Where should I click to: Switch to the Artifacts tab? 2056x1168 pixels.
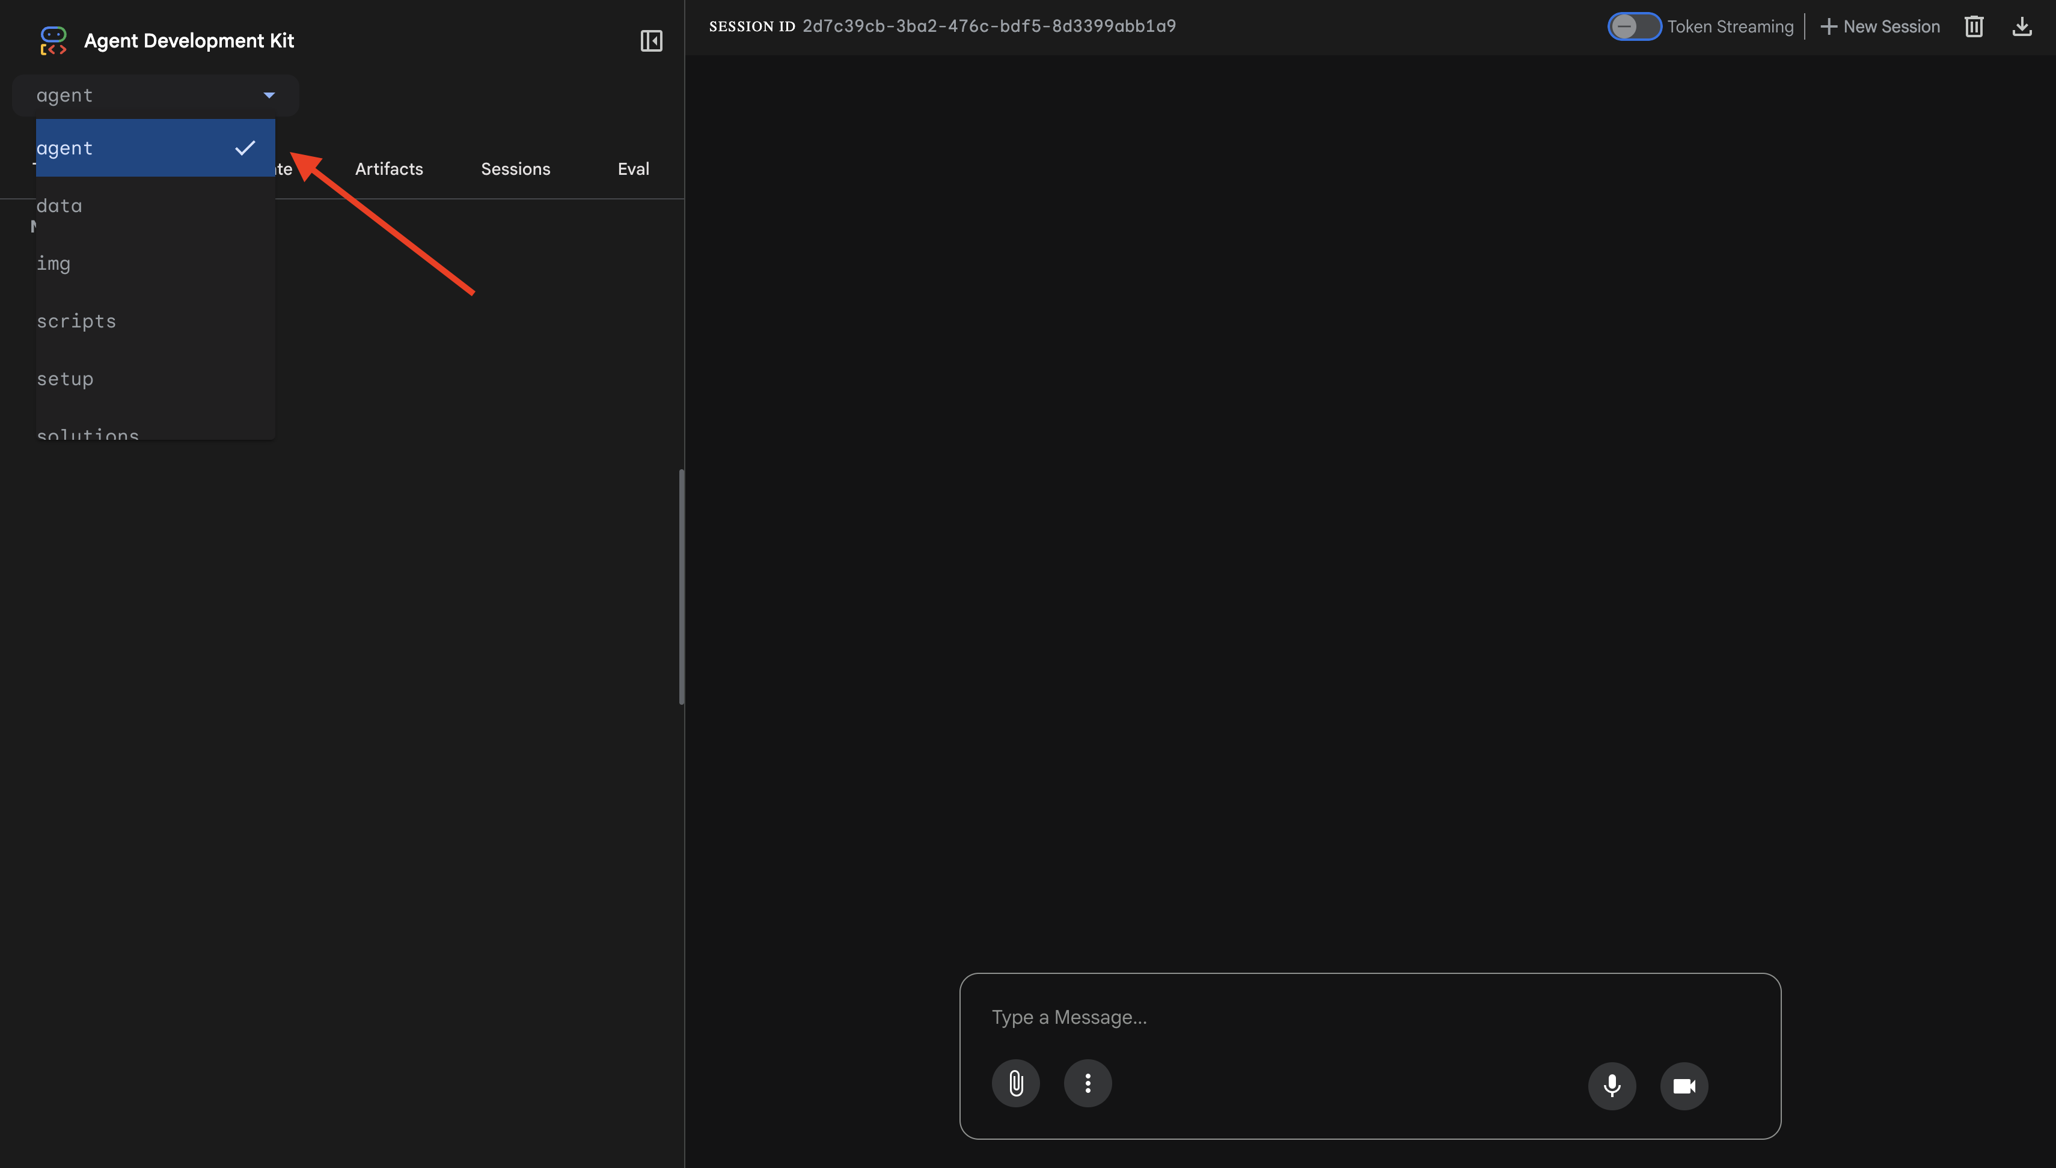pyautogui.click(x=388, y=168)
